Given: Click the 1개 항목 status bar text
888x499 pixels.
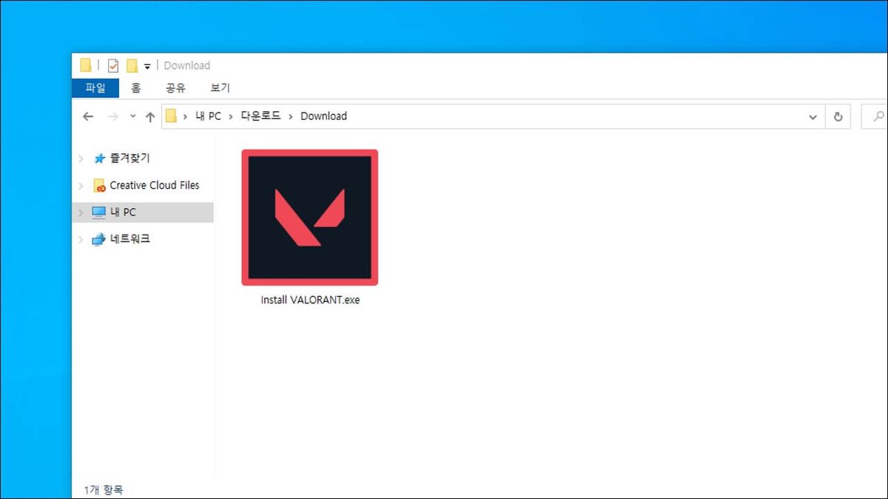Looking at the screenshot, I should coord(104,490).
